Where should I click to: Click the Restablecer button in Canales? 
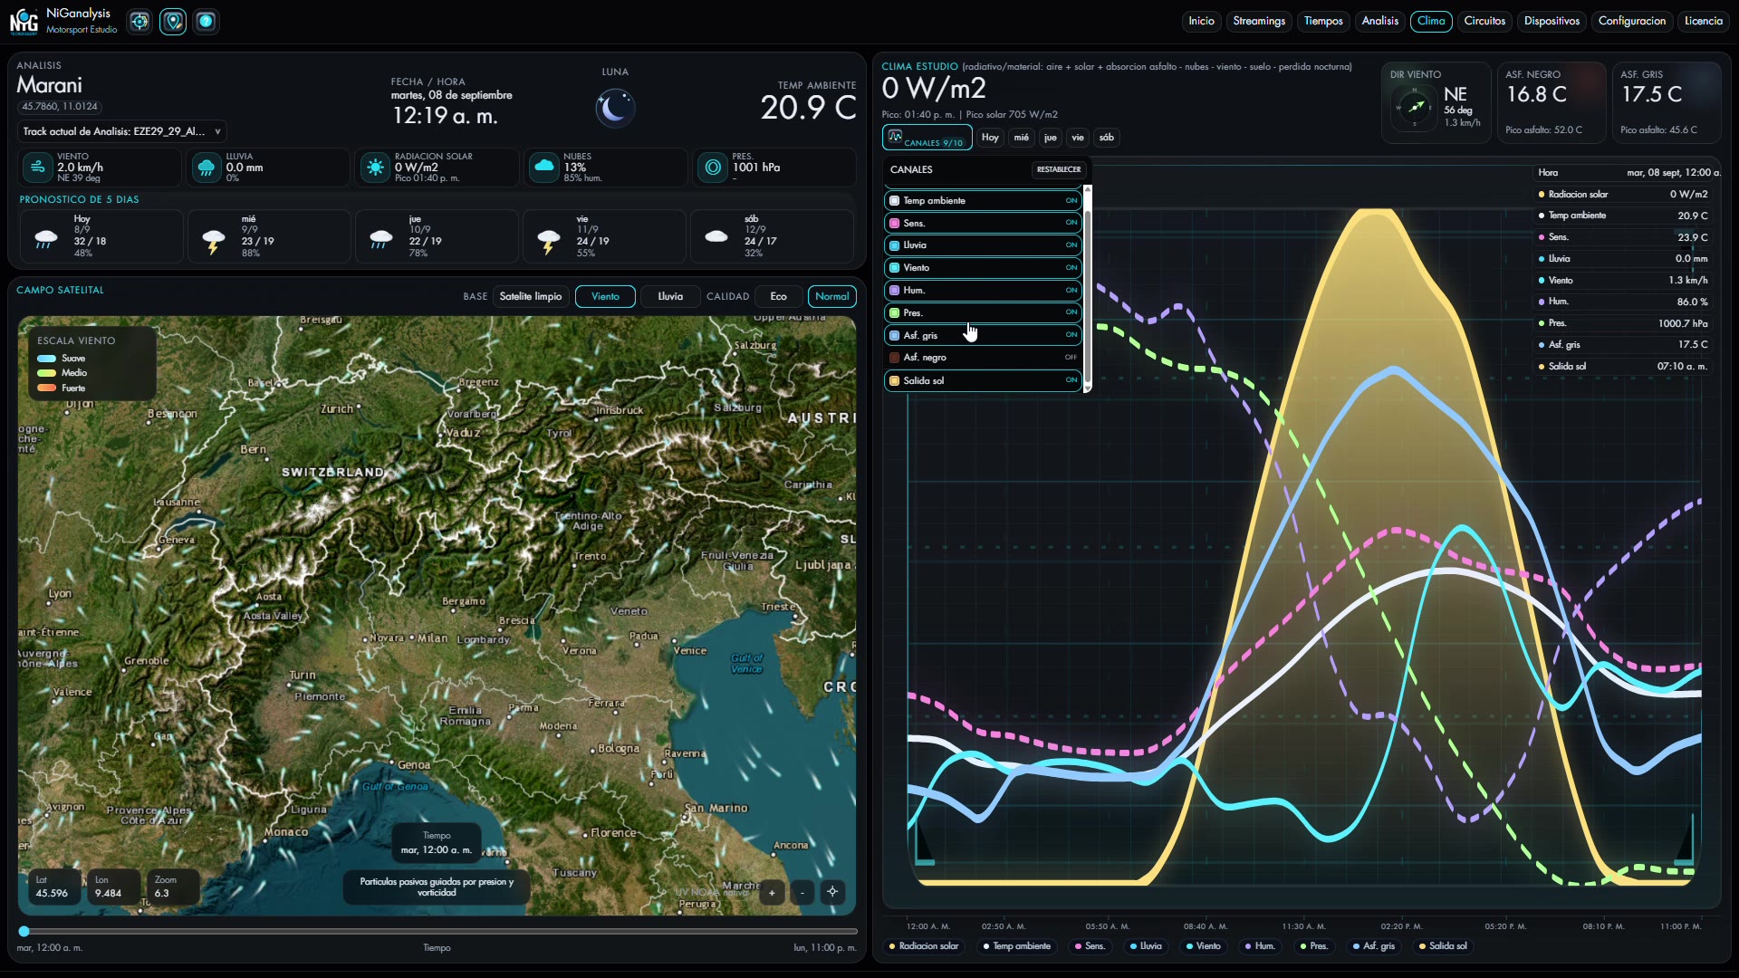tap(1059, 169)
